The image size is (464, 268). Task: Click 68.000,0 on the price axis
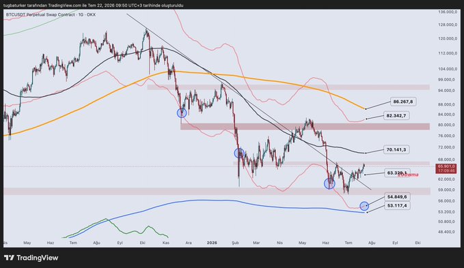pos(446,160)
